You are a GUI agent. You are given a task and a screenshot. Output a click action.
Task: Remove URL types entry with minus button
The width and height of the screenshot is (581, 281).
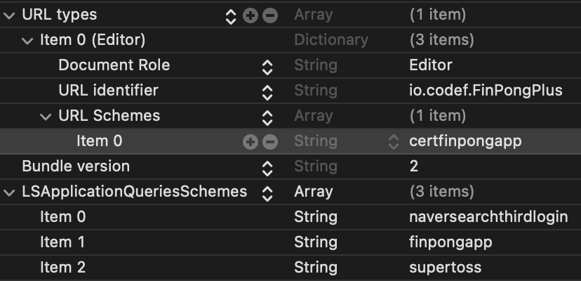tap(270, 15)
